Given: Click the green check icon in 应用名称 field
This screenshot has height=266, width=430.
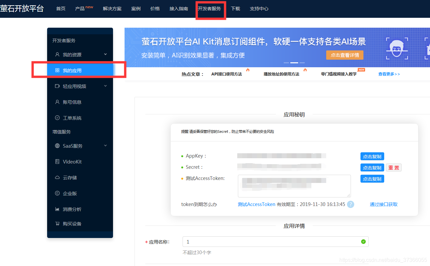Looking at the screenshot, I should (363, 242).
